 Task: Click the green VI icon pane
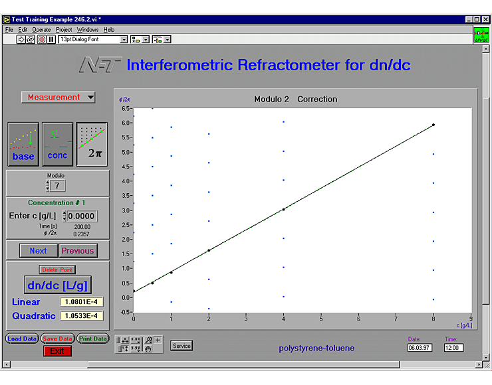tap(481, 35)
